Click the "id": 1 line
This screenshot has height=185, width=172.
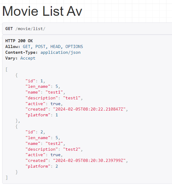click(x=35, y=81)
